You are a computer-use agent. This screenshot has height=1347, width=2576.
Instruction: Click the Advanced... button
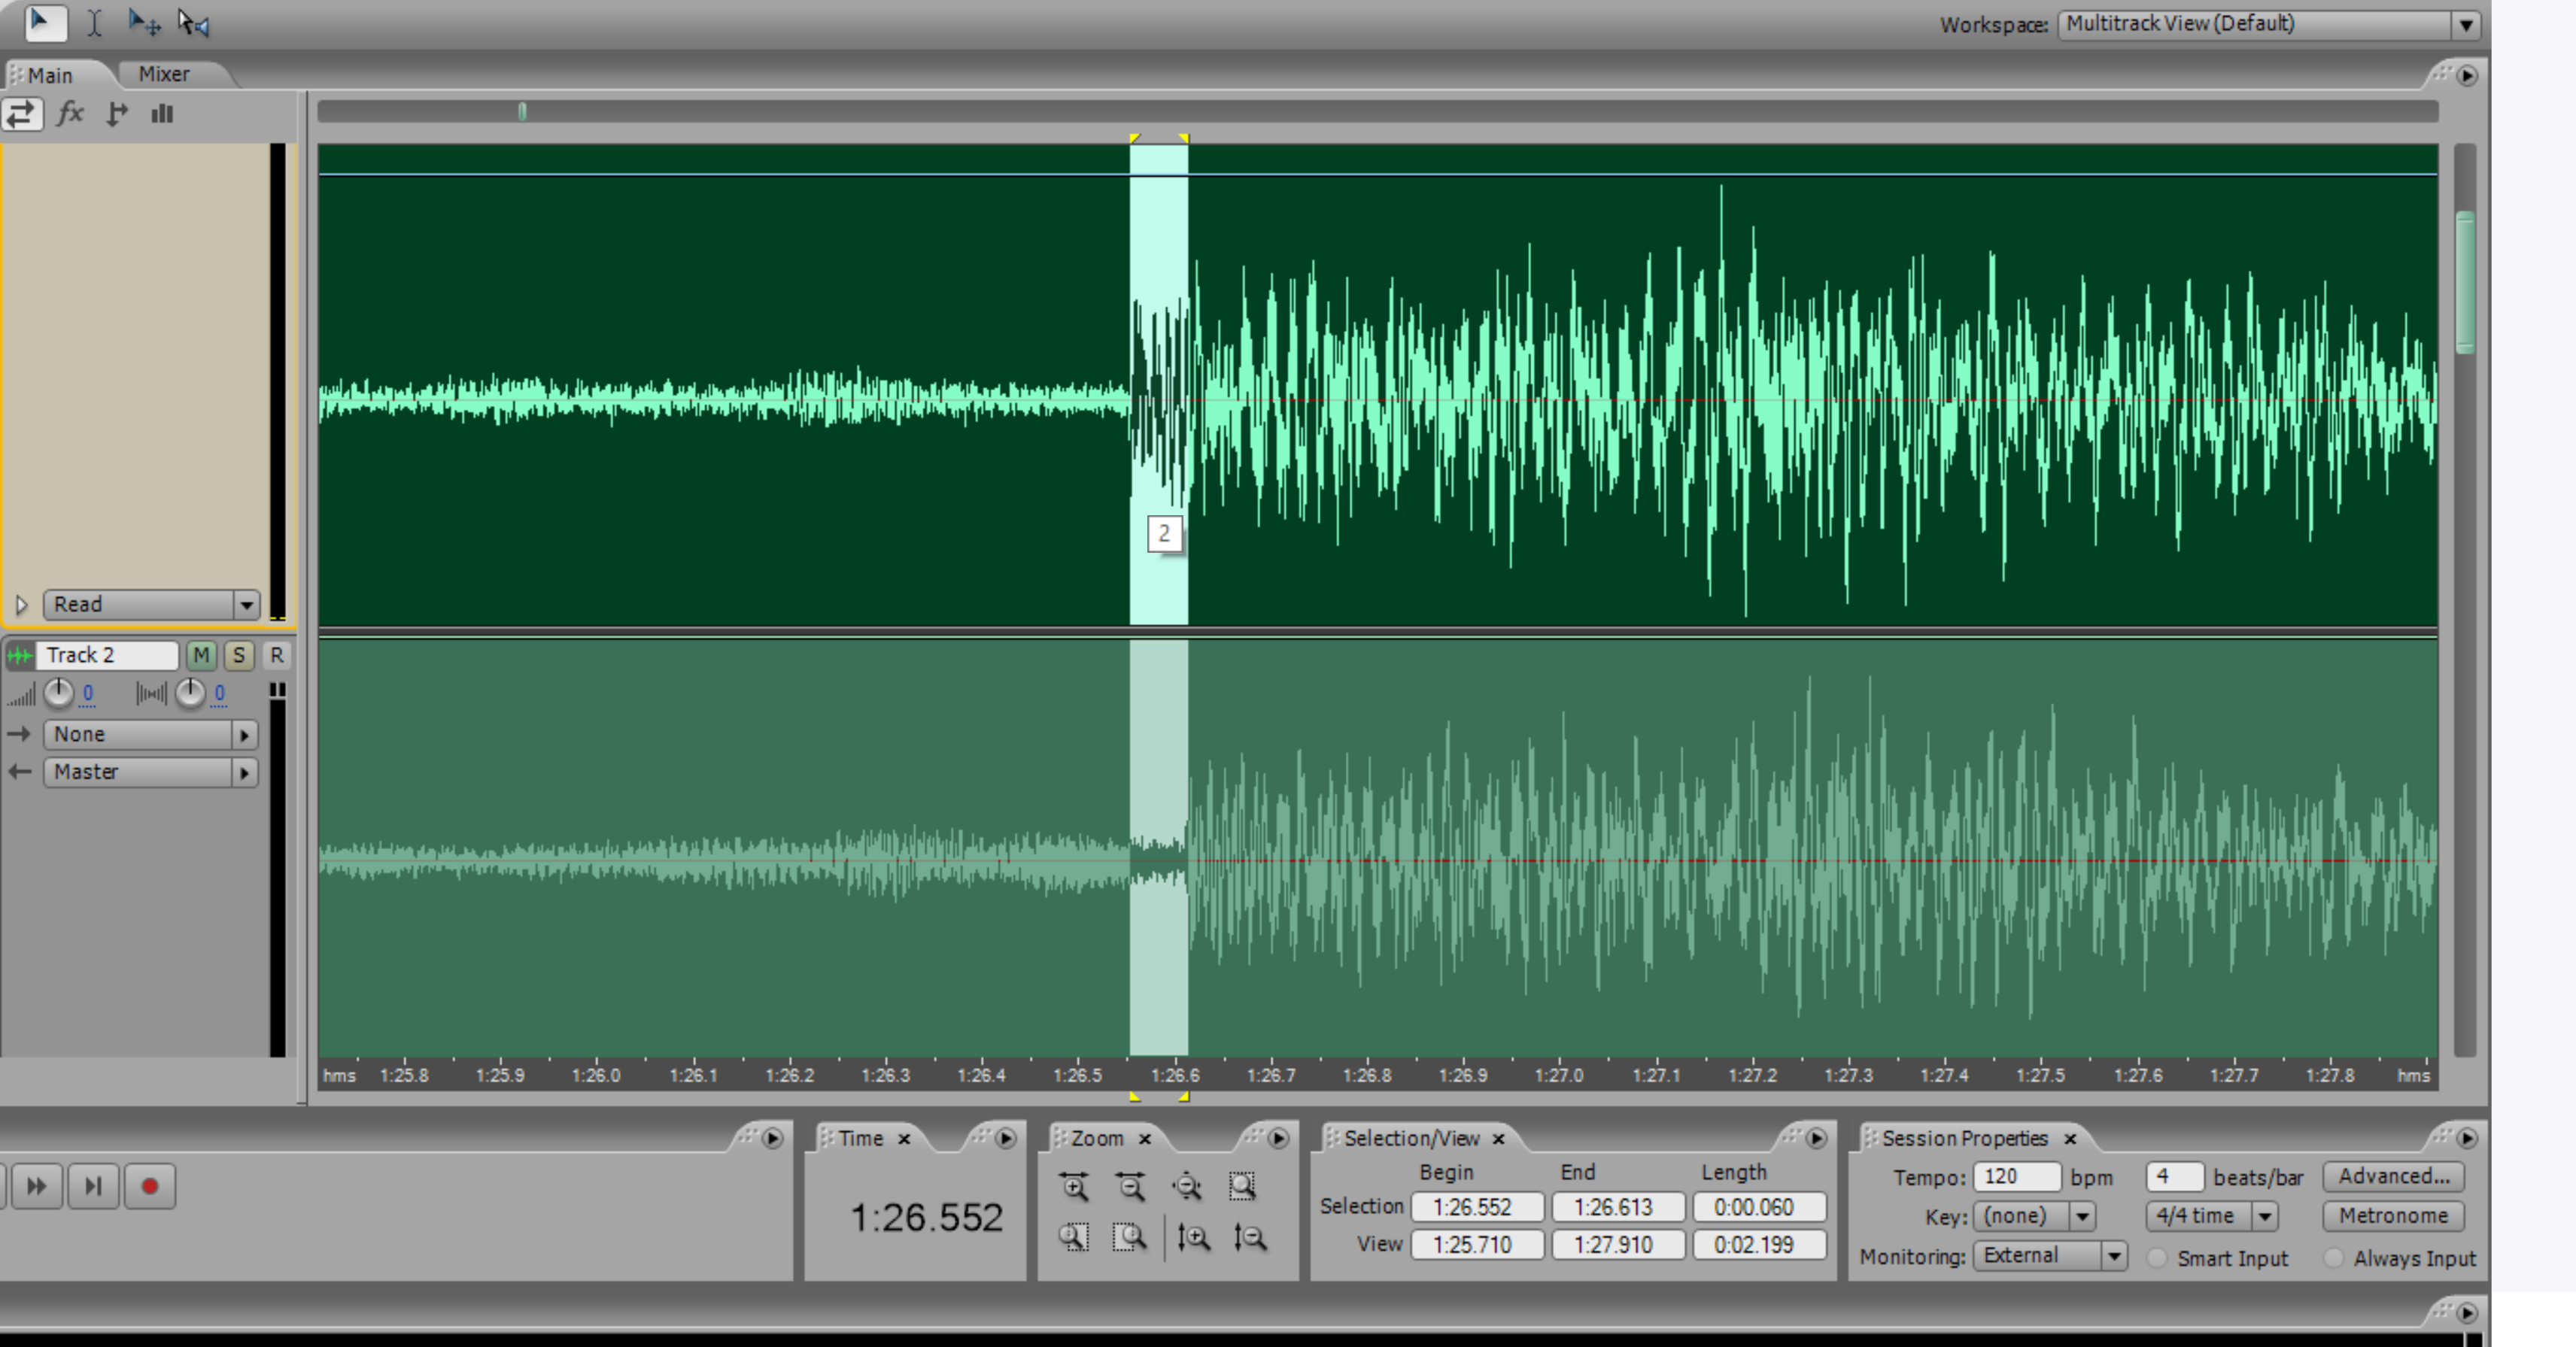coord(2392,1177)
